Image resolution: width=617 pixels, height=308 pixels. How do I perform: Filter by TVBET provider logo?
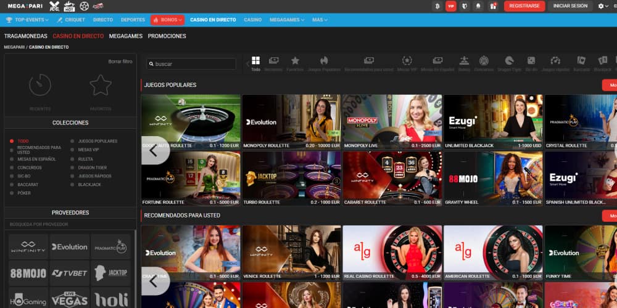(x=70, y=273)
